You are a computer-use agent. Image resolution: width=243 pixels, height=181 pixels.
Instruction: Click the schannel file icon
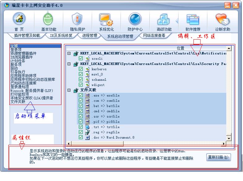tap(87, 80)
